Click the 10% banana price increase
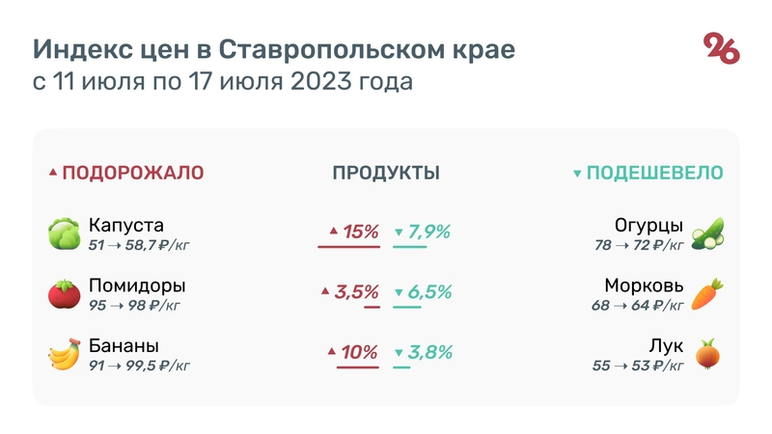 click(x=360, y=352)
